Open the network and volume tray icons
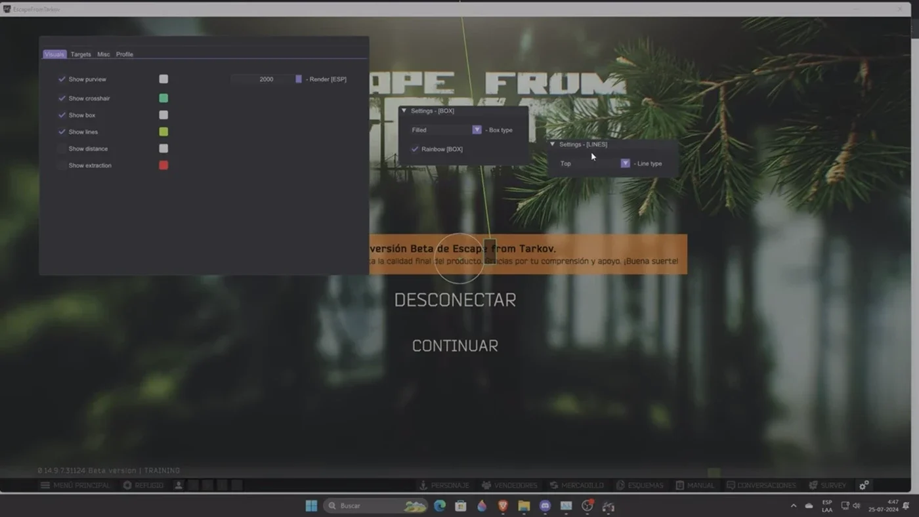This screenshot has width=919, height=517. (851, 506)
